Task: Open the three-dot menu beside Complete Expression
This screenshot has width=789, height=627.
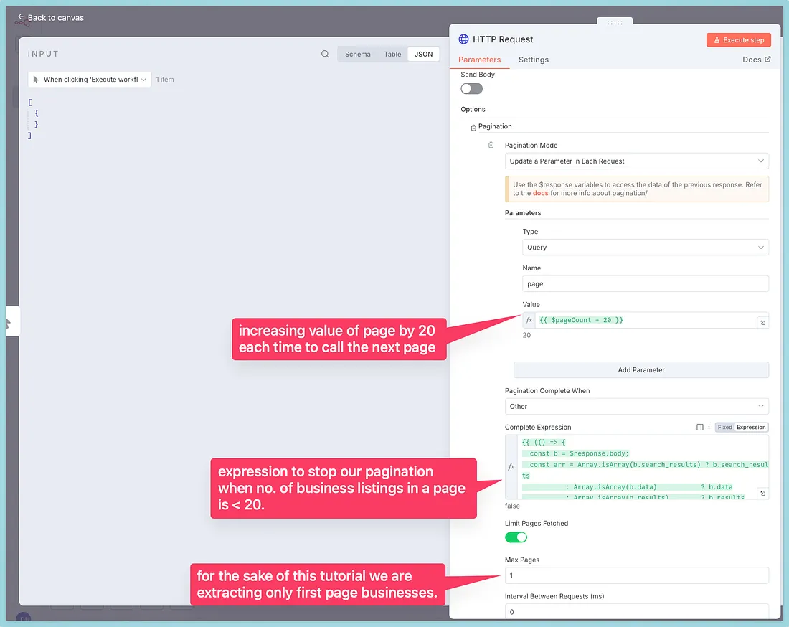Action: (x=709, y=427)
